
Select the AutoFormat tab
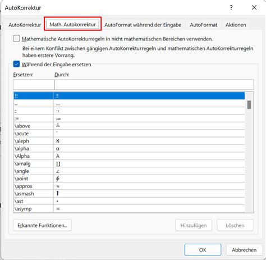204,25
